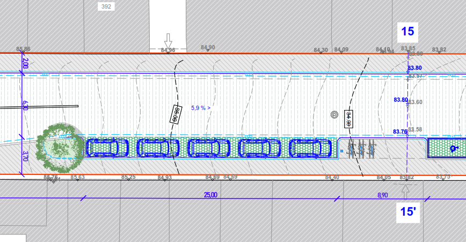
Task: Select the green hatched planter on far right
Action: pyautogui.click(x=447, y=148)
